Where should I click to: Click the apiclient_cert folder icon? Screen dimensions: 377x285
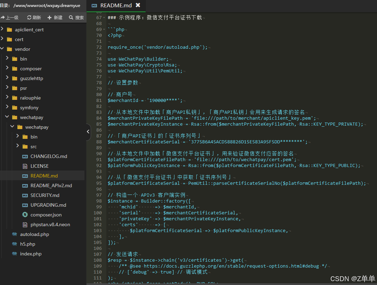pyautogui.click(x=10, y=30)
